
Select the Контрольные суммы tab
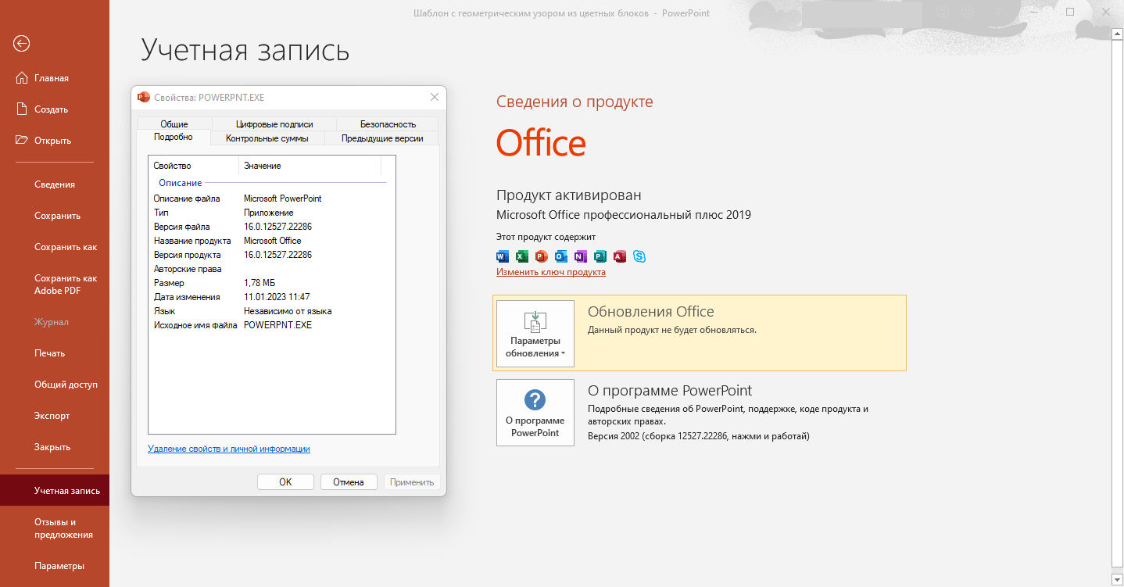[x=267, y=138]
